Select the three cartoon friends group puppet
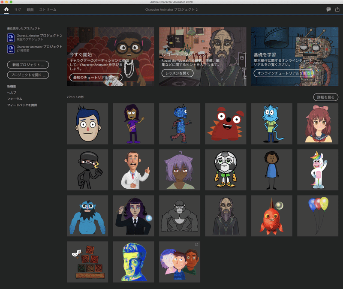Image resolution: width=343 pixels, height=289 pixels. pos(180,262)
